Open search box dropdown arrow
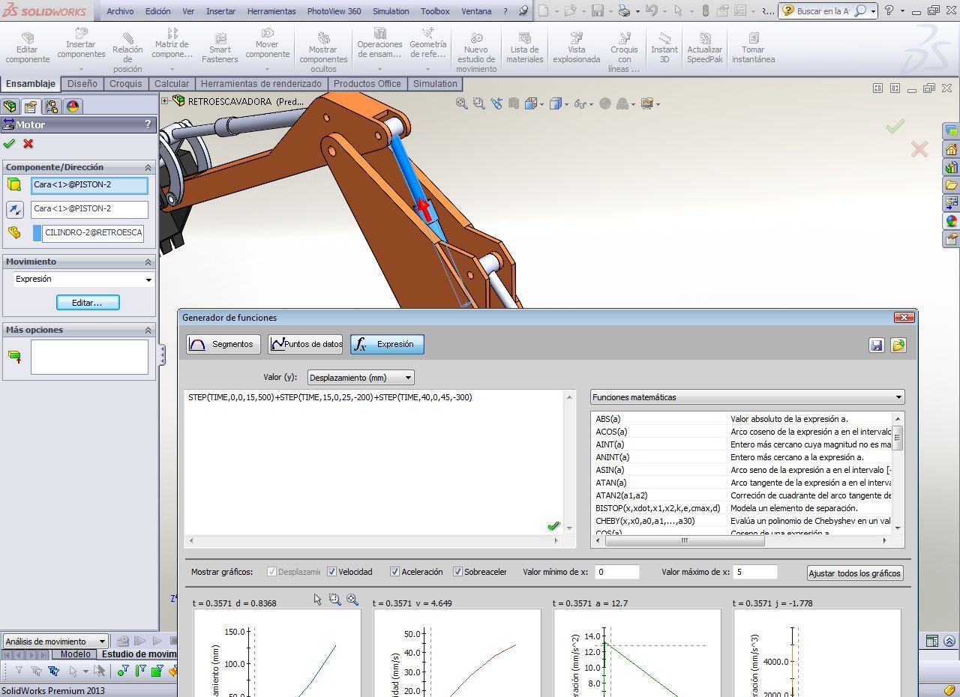960x697 pixels. click(874, 11)
